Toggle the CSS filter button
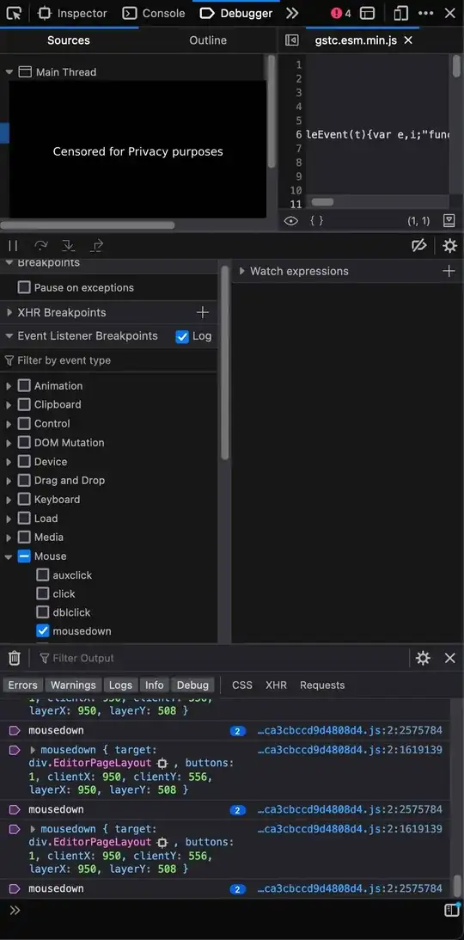 click(241, 685)
